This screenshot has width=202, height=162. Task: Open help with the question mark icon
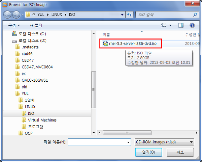pos(192,25)
